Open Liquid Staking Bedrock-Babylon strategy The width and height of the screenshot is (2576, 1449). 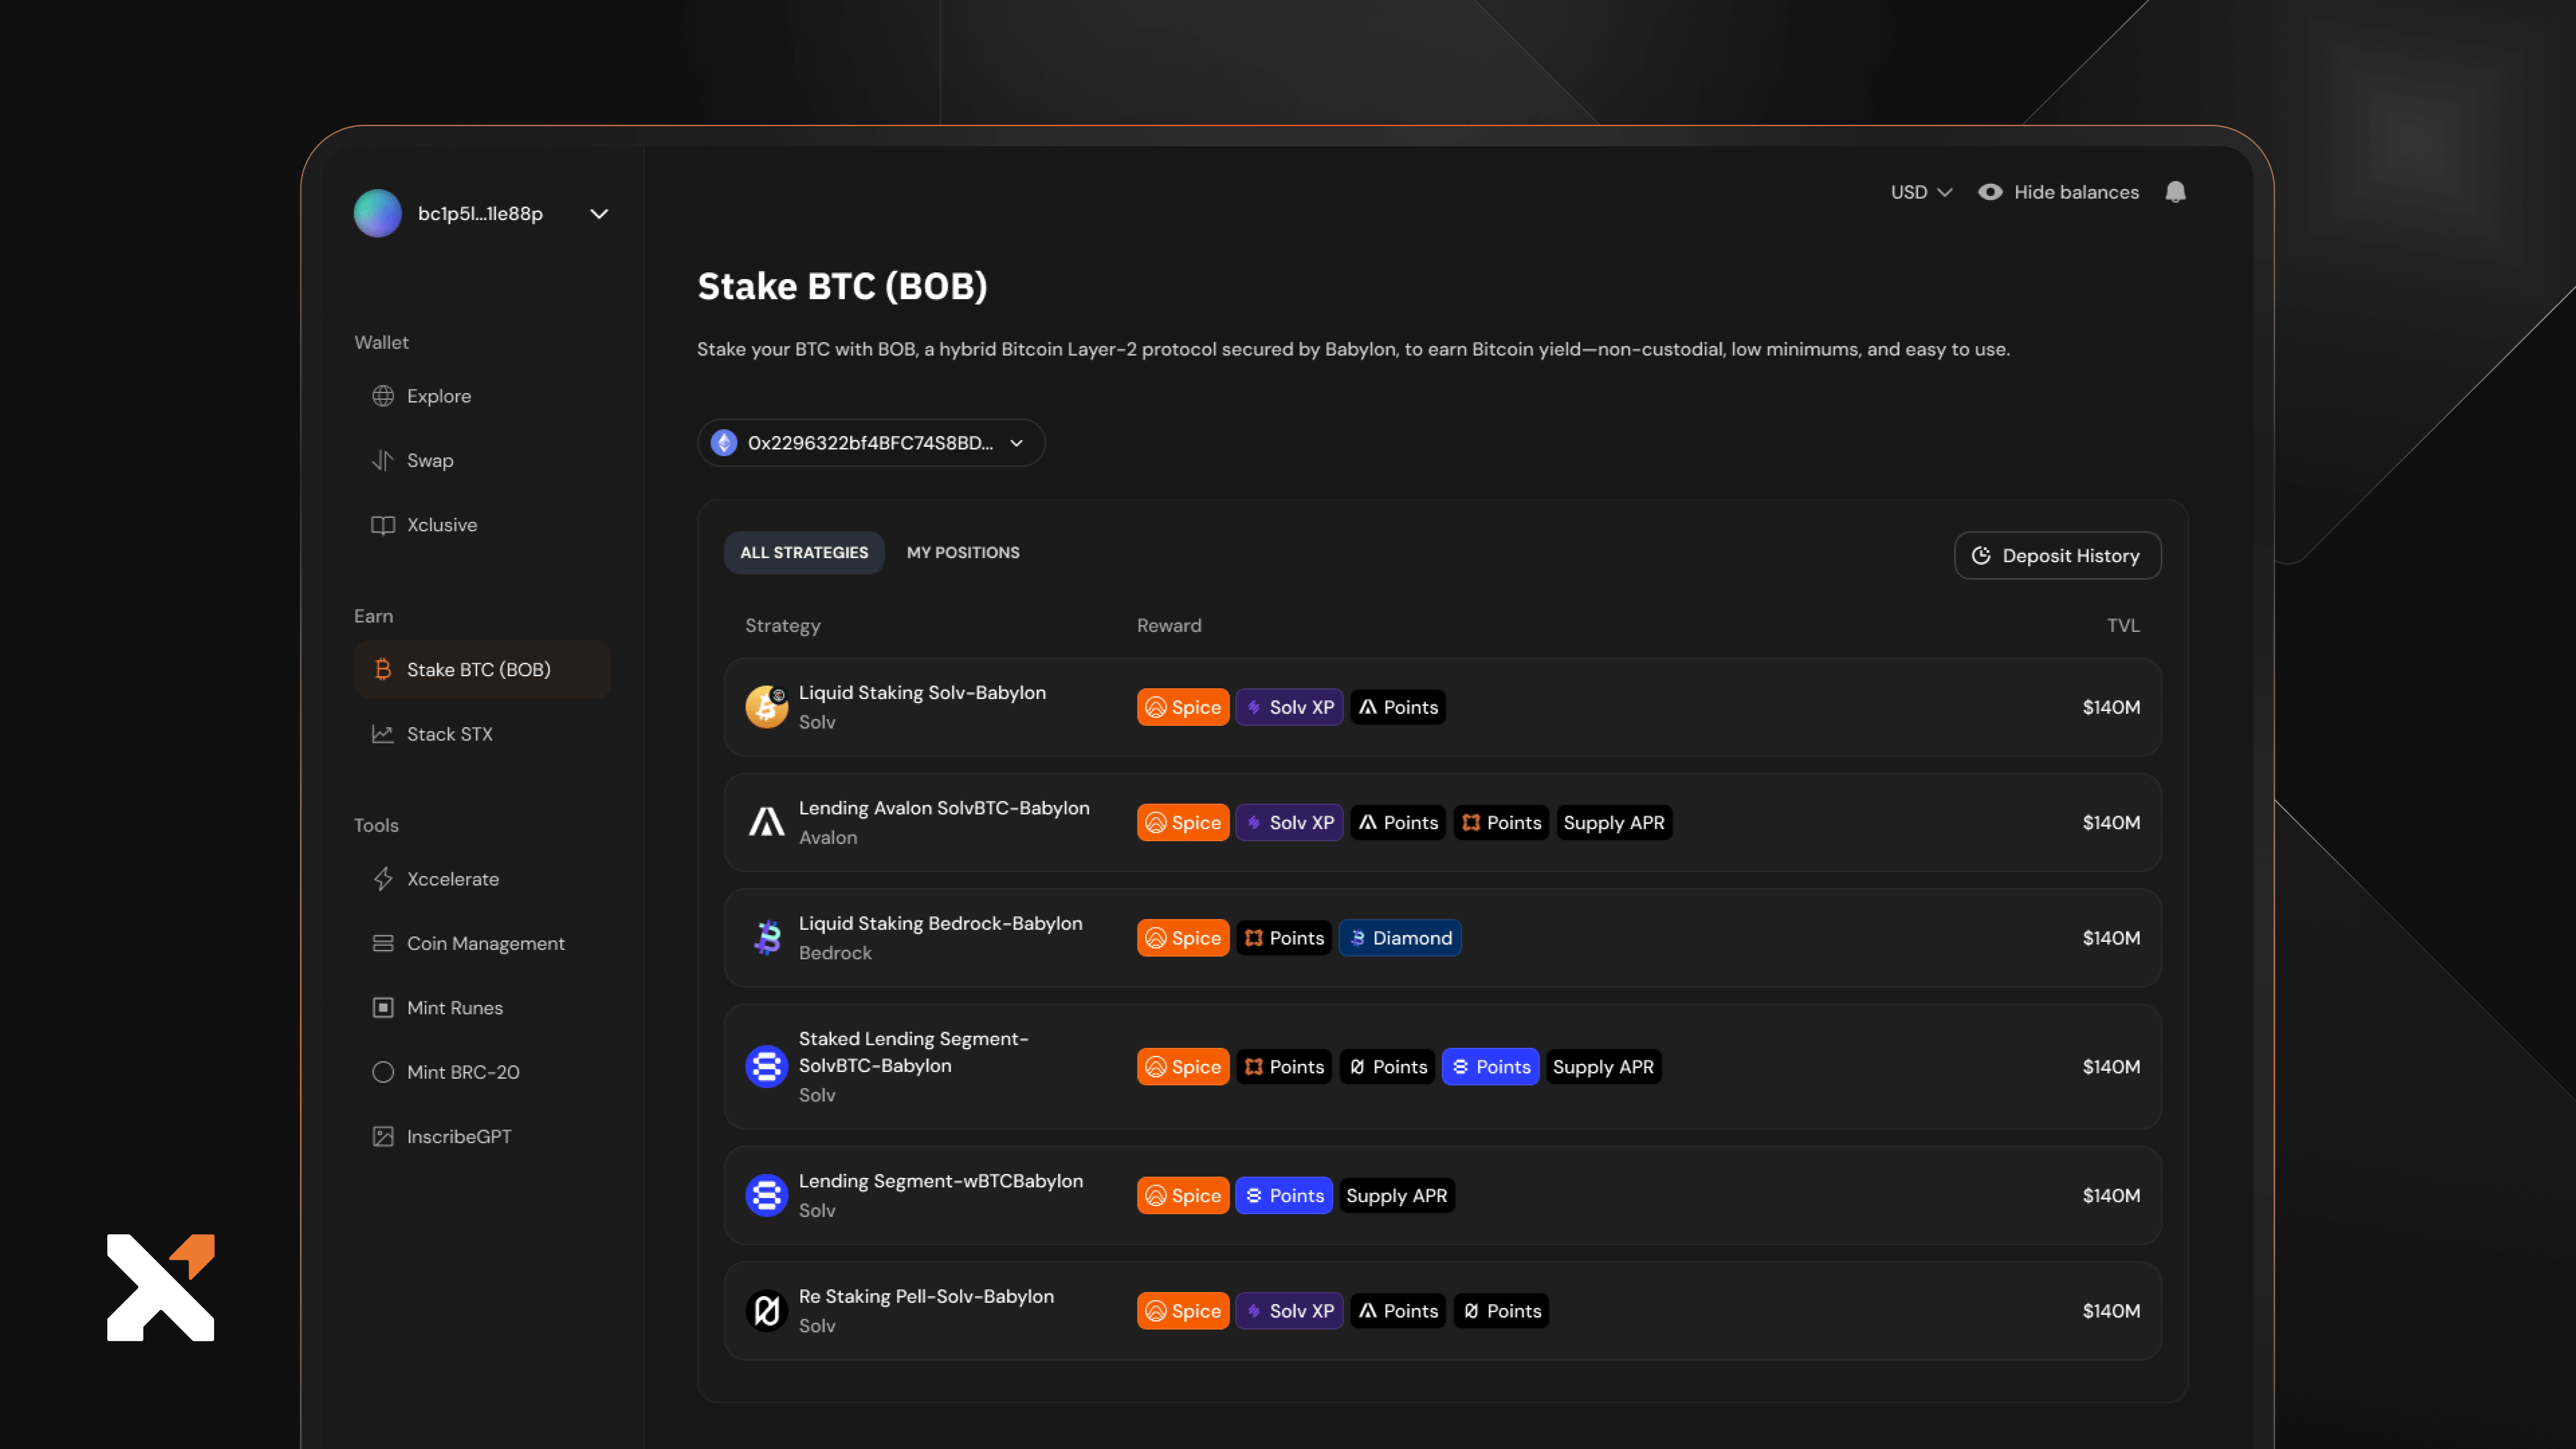click(1442, 938)
